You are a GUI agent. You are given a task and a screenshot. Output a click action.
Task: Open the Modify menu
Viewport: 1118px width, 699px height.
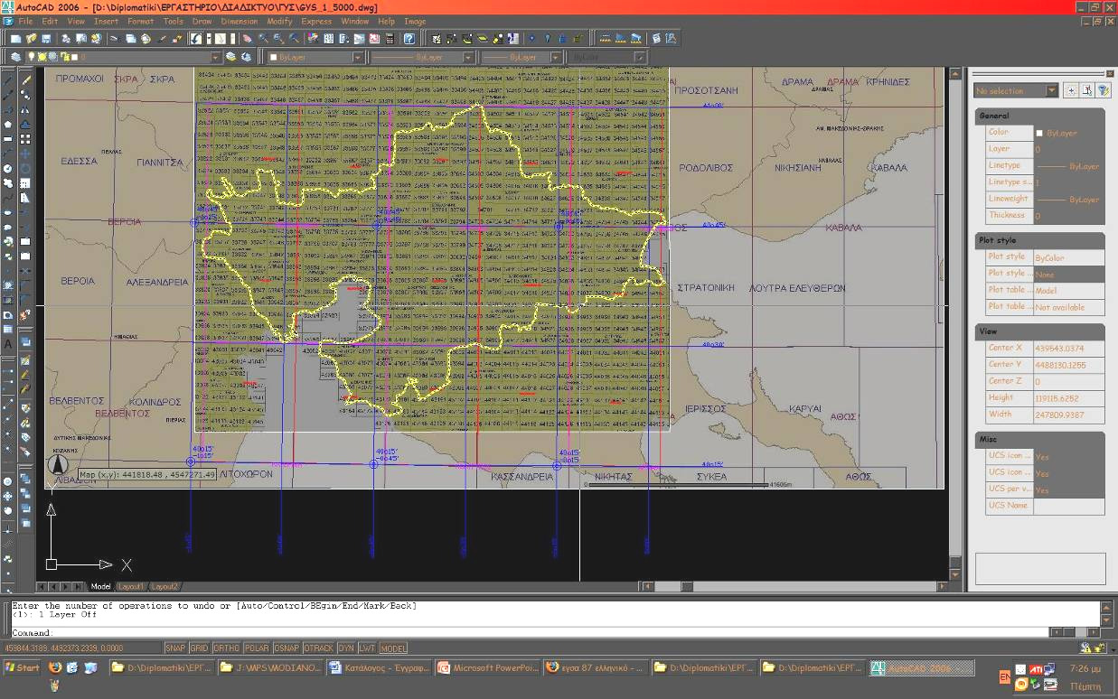coord(279,21)
